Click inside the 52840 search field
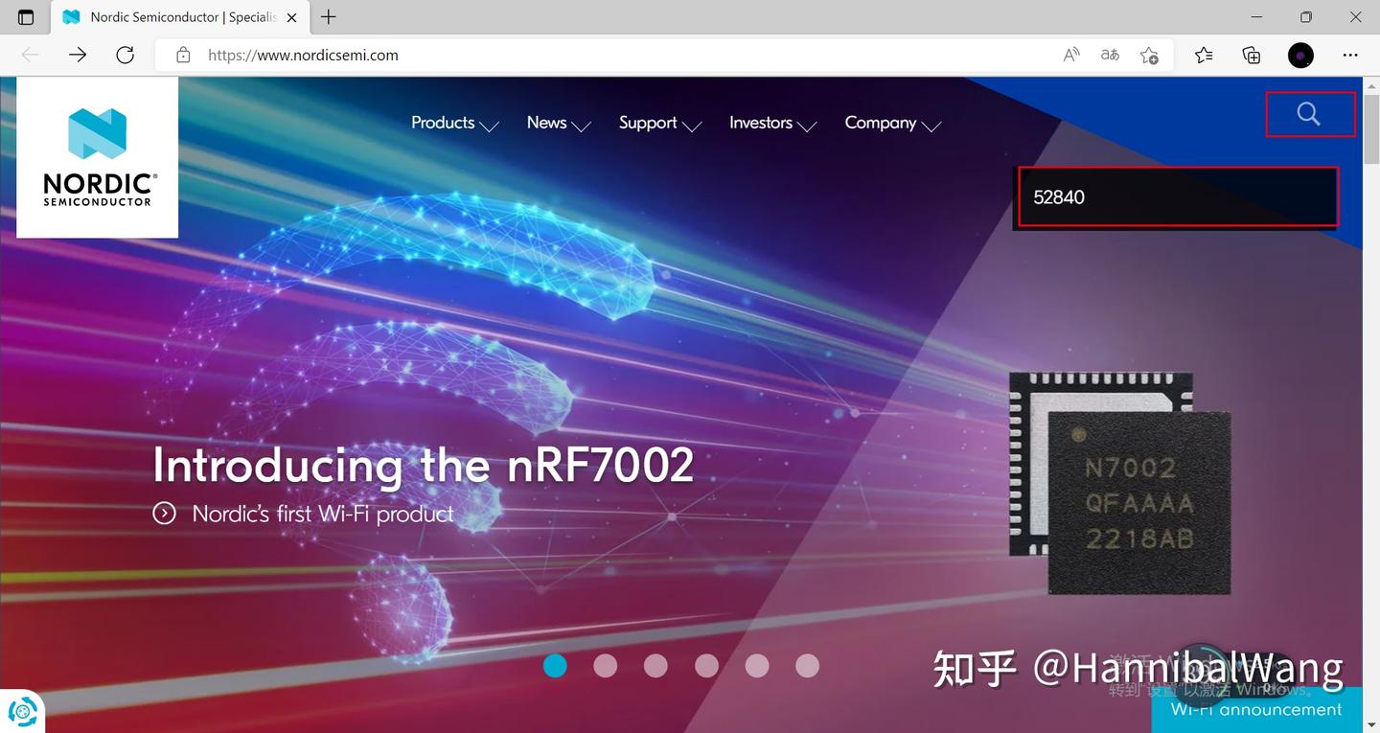This screenshot has width=1380, height=733. [1177, 196]
